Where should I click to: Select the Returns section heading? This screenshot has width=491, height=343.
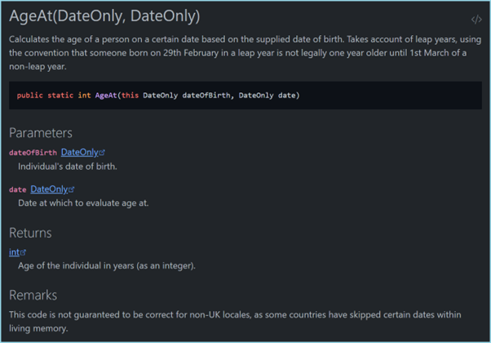30,233
